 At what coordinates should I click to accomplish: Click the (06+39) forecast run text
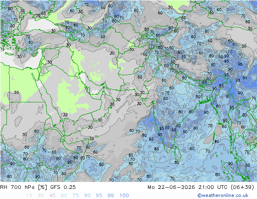click(x=242, y=187)
